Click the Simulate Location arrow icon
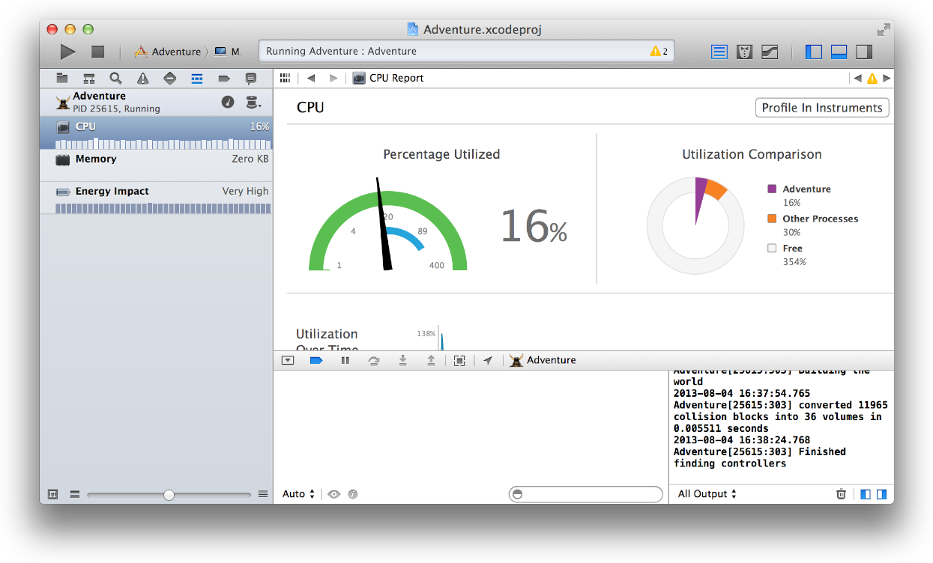The height and width of the screenshot is (563, 933). point(488,360)
